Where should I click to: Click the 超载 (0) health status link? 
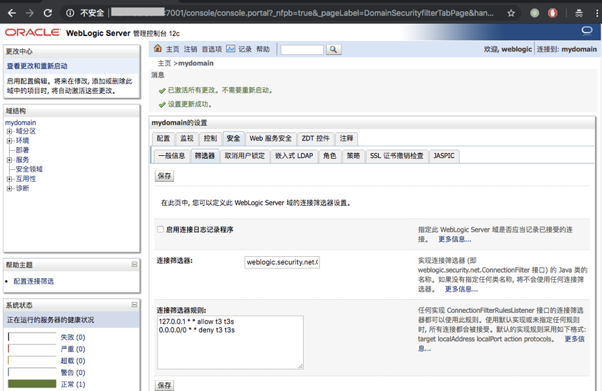click(x=73, y=361)
